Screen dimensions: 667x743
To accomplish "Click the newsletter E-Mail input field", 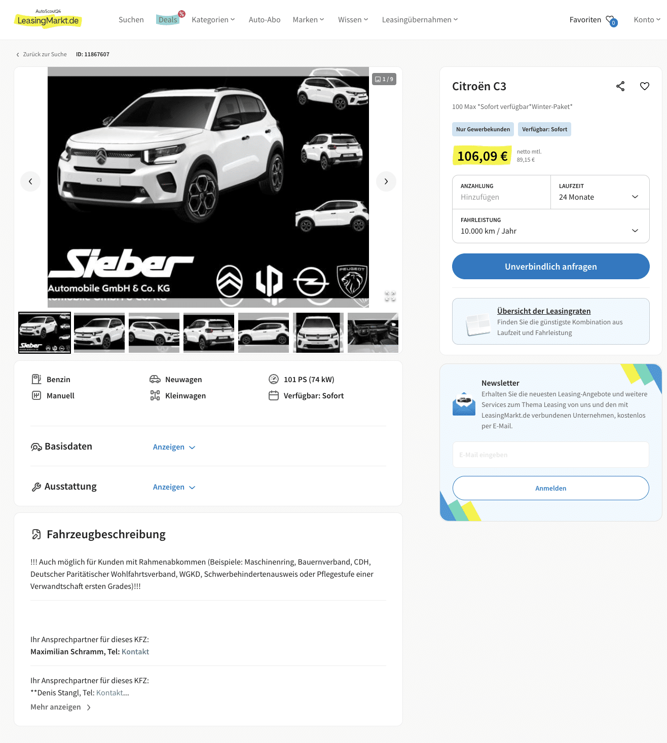I will tap(551, 455).
